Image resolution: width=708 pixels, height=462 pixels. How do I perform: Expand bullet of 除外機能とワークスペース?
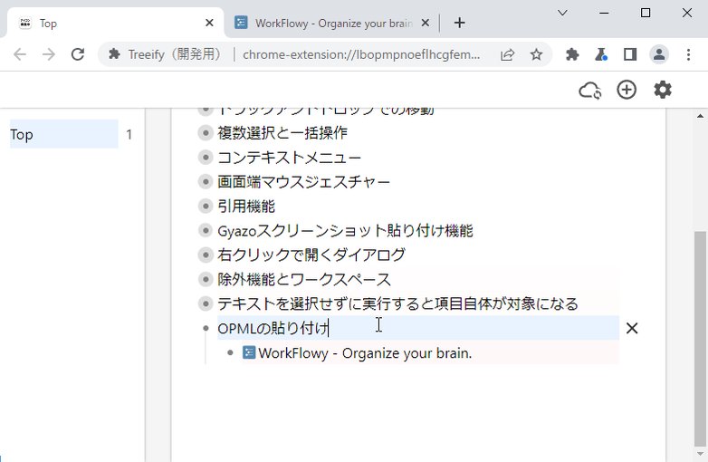(x=206, y=279)
